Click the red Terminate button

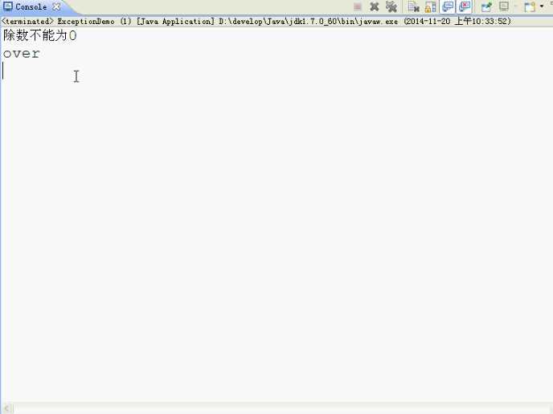[357, 6]
